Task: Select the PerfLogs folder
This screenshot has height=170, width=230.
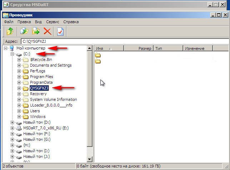Action: coord(37,71)
